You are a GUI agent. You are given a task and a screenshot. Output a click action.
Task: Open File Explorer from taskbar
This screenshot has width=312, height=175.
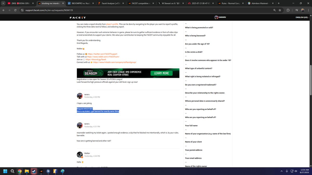[27, 171]
